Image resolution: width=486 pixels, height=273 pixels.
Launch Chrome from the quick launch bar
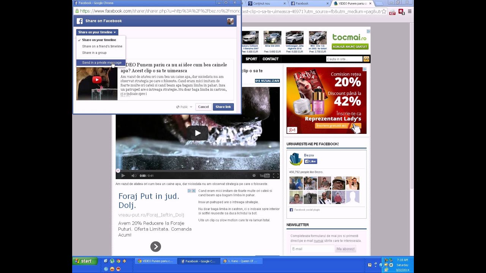tap(118, 261)
